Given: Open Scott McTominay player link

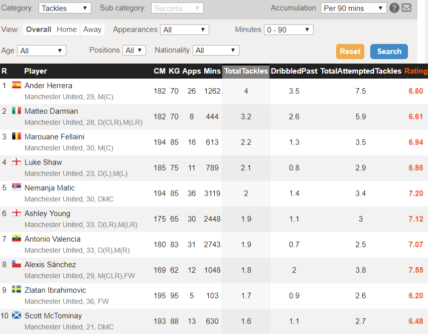Looking at the screenshot, I should point(53,316).
